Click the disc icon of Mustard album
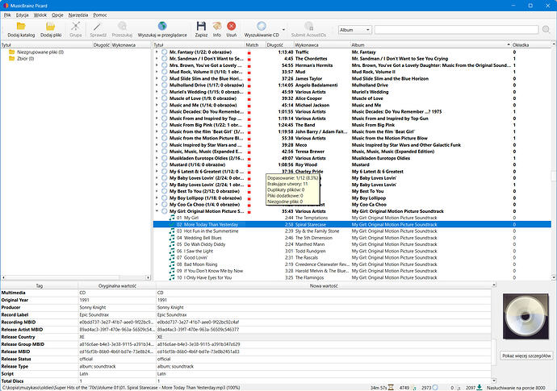 164,164
